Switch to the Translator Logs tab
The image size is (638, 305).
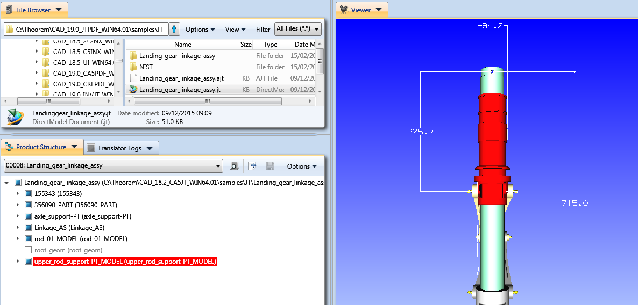click(x=120, y=148)
